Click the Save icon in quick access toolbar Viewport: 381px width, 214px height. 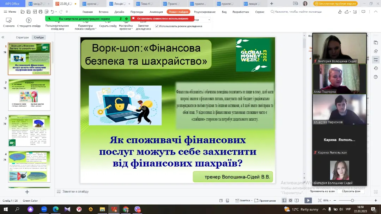point(29,12)
